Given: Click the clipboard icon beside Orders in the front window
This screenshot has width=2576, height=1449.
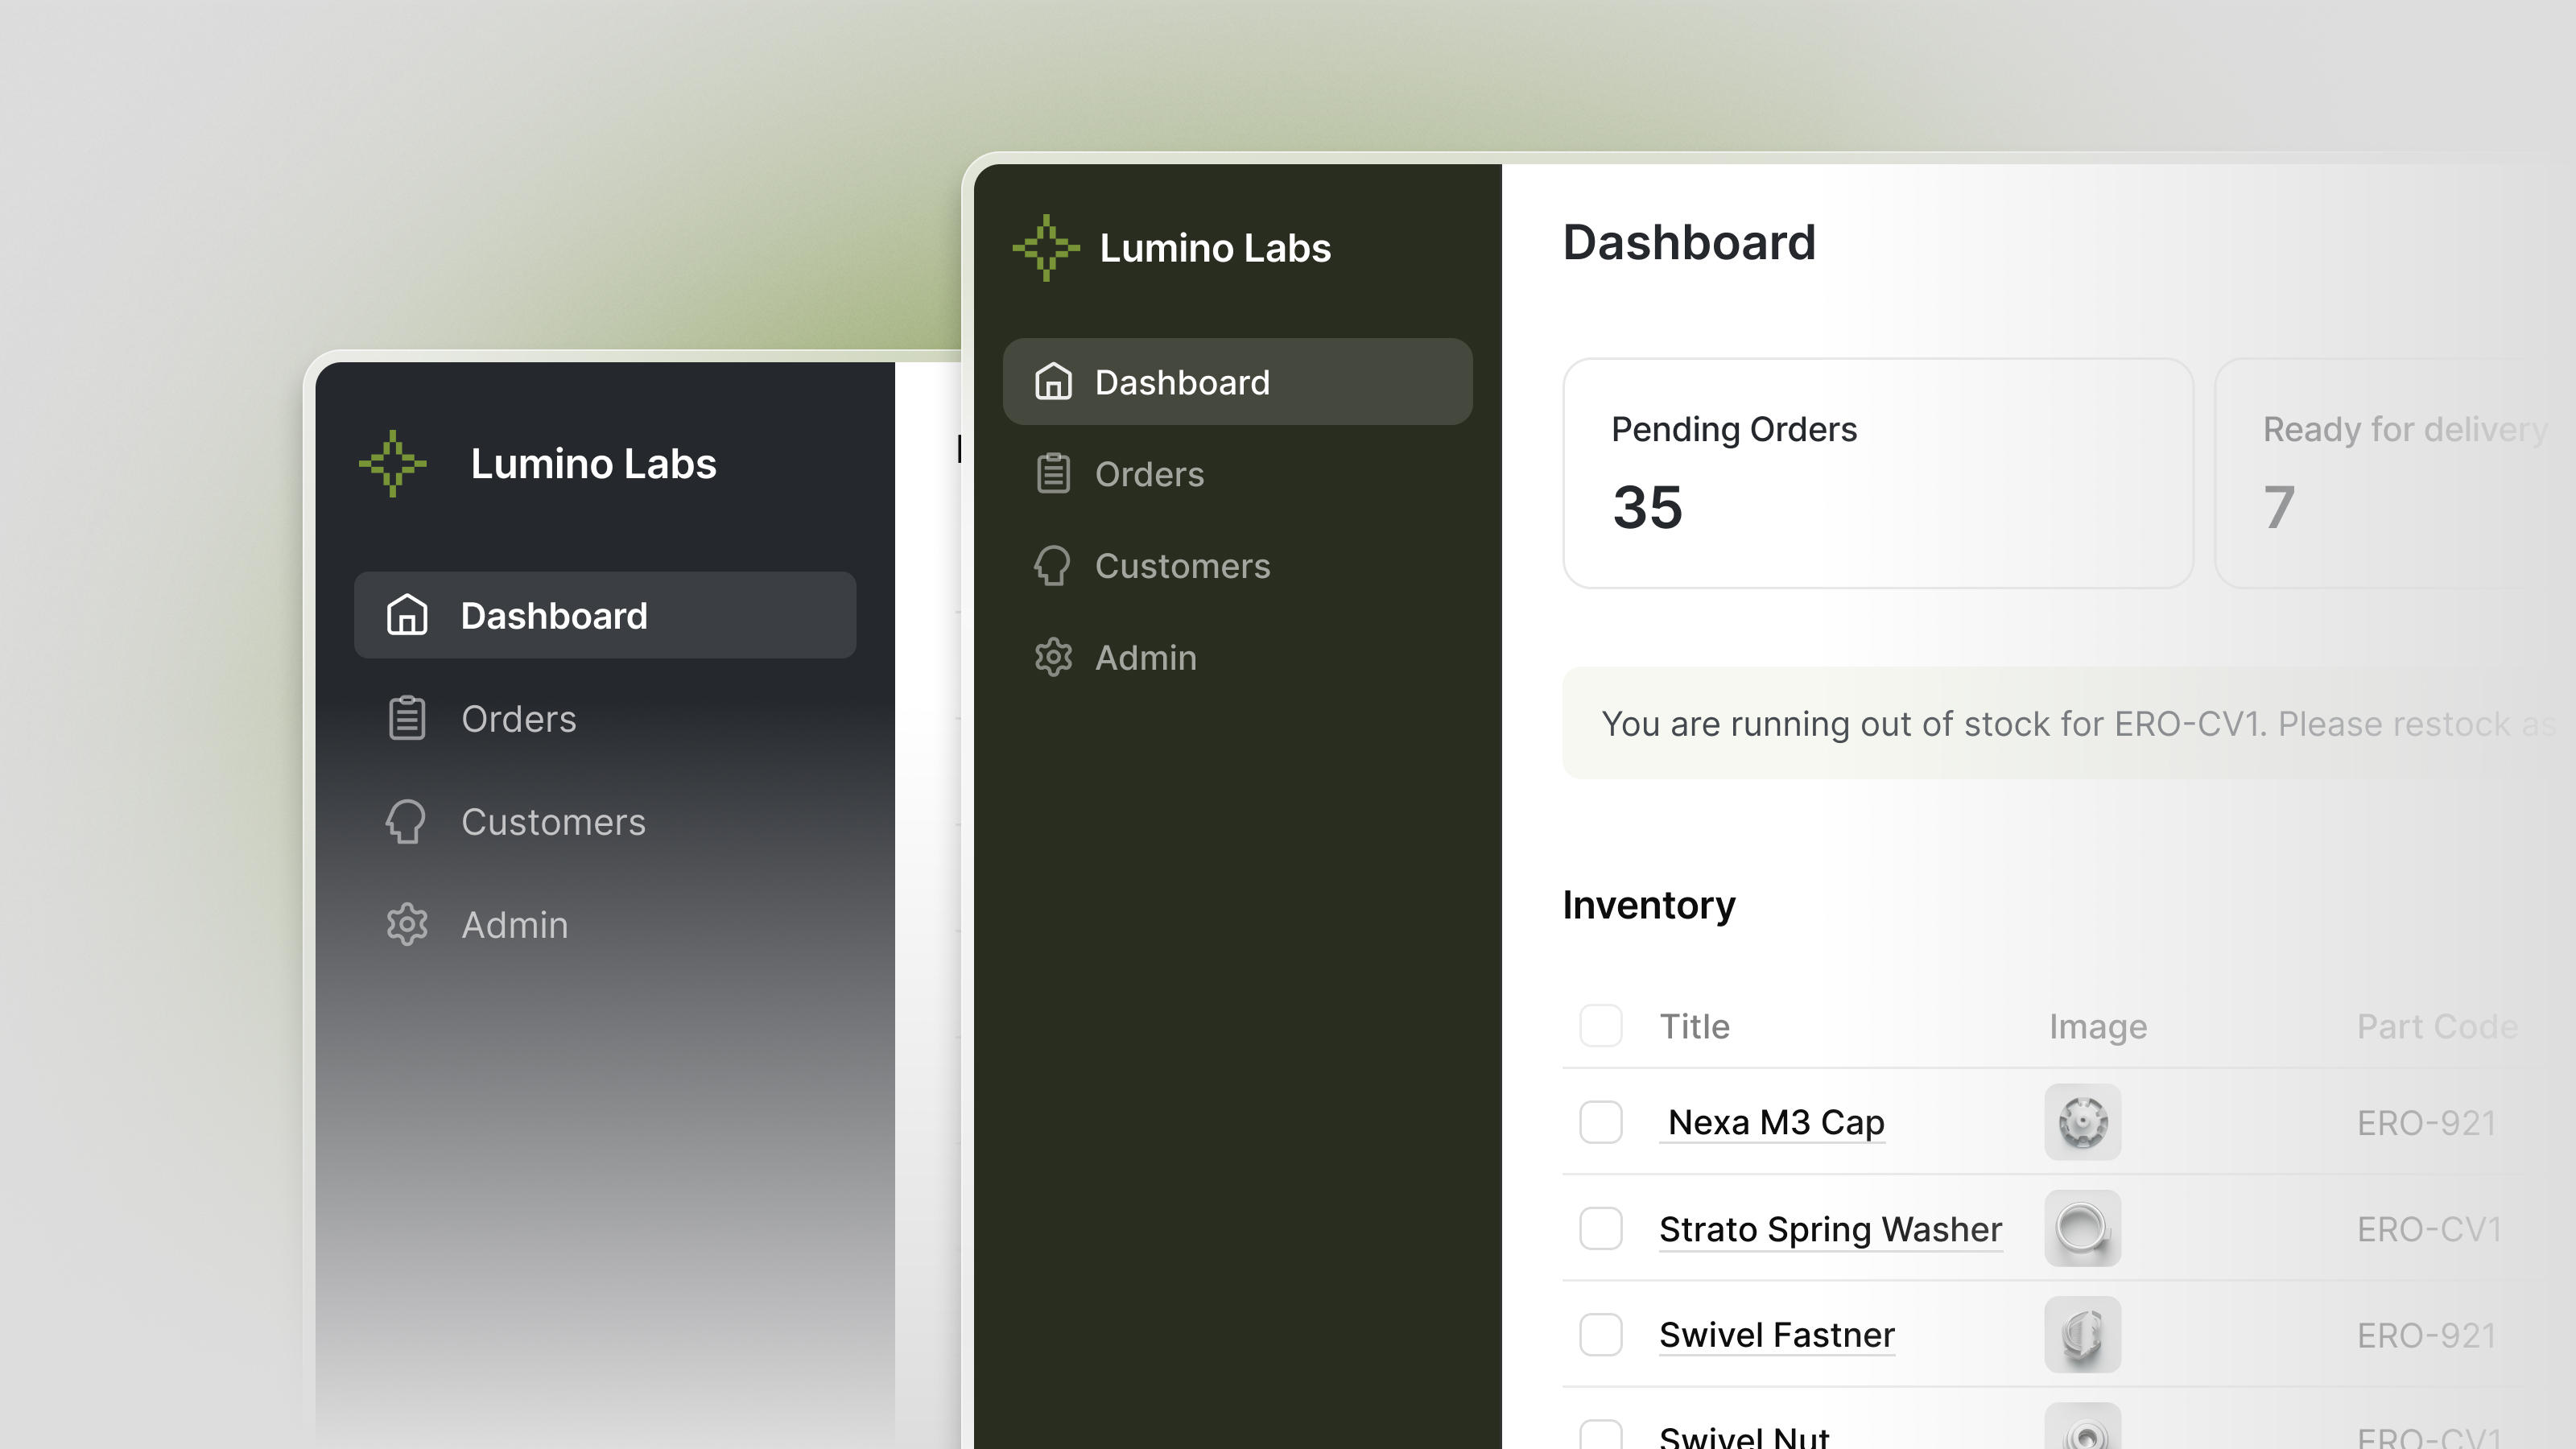Looking at the screenshot, I should (x=1053, y=473).
